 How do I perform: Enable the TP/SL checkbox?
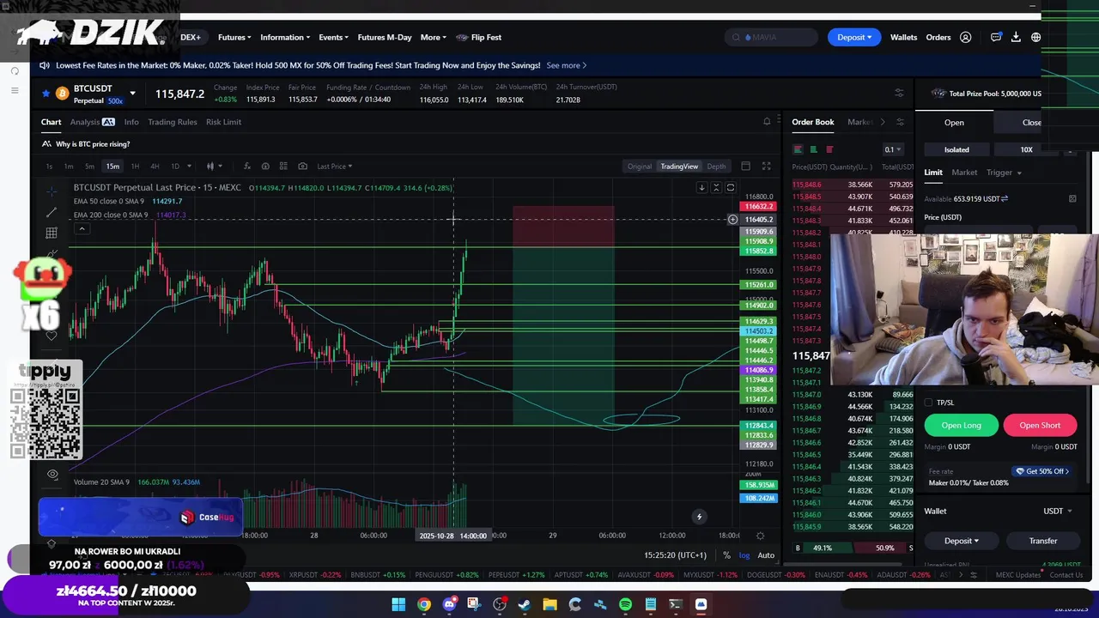929,403
